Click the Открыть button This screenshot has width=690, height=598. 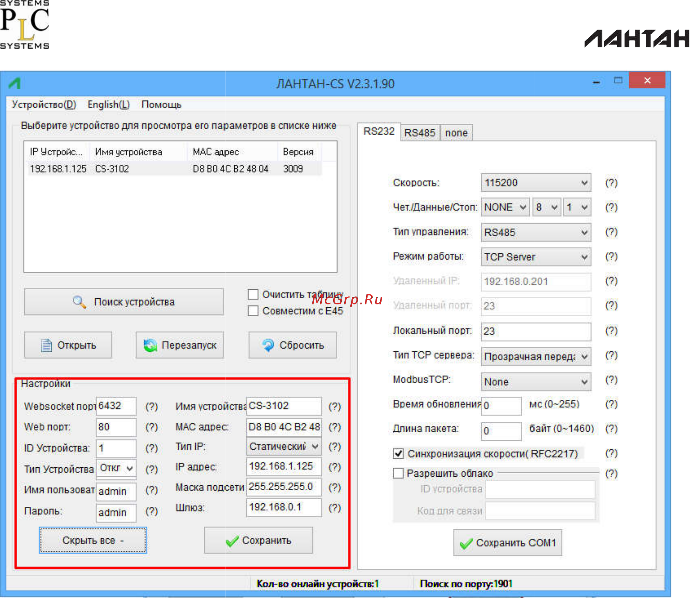pyautogui.click(x=68, y=345)
